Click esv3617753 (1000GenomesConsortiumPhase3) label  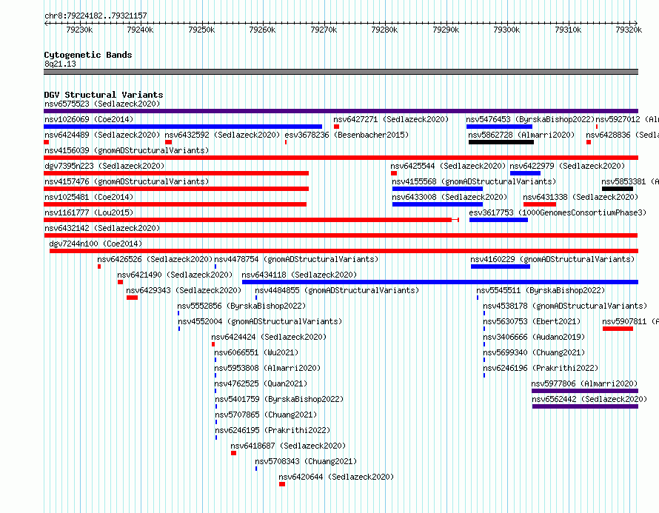(558, 212)
